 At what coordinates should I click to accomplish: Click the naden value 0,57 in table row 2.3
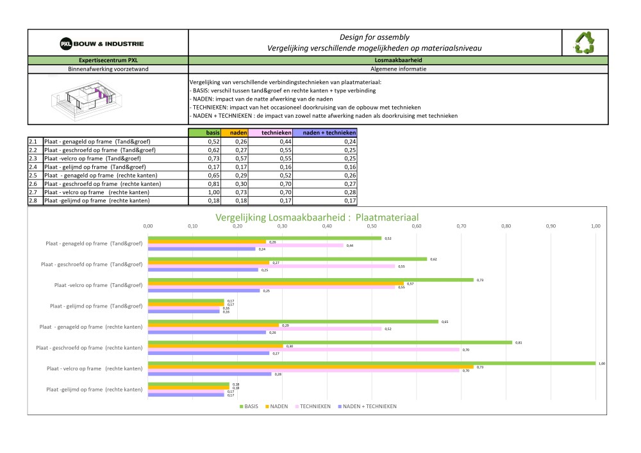(x=234, y=158)
